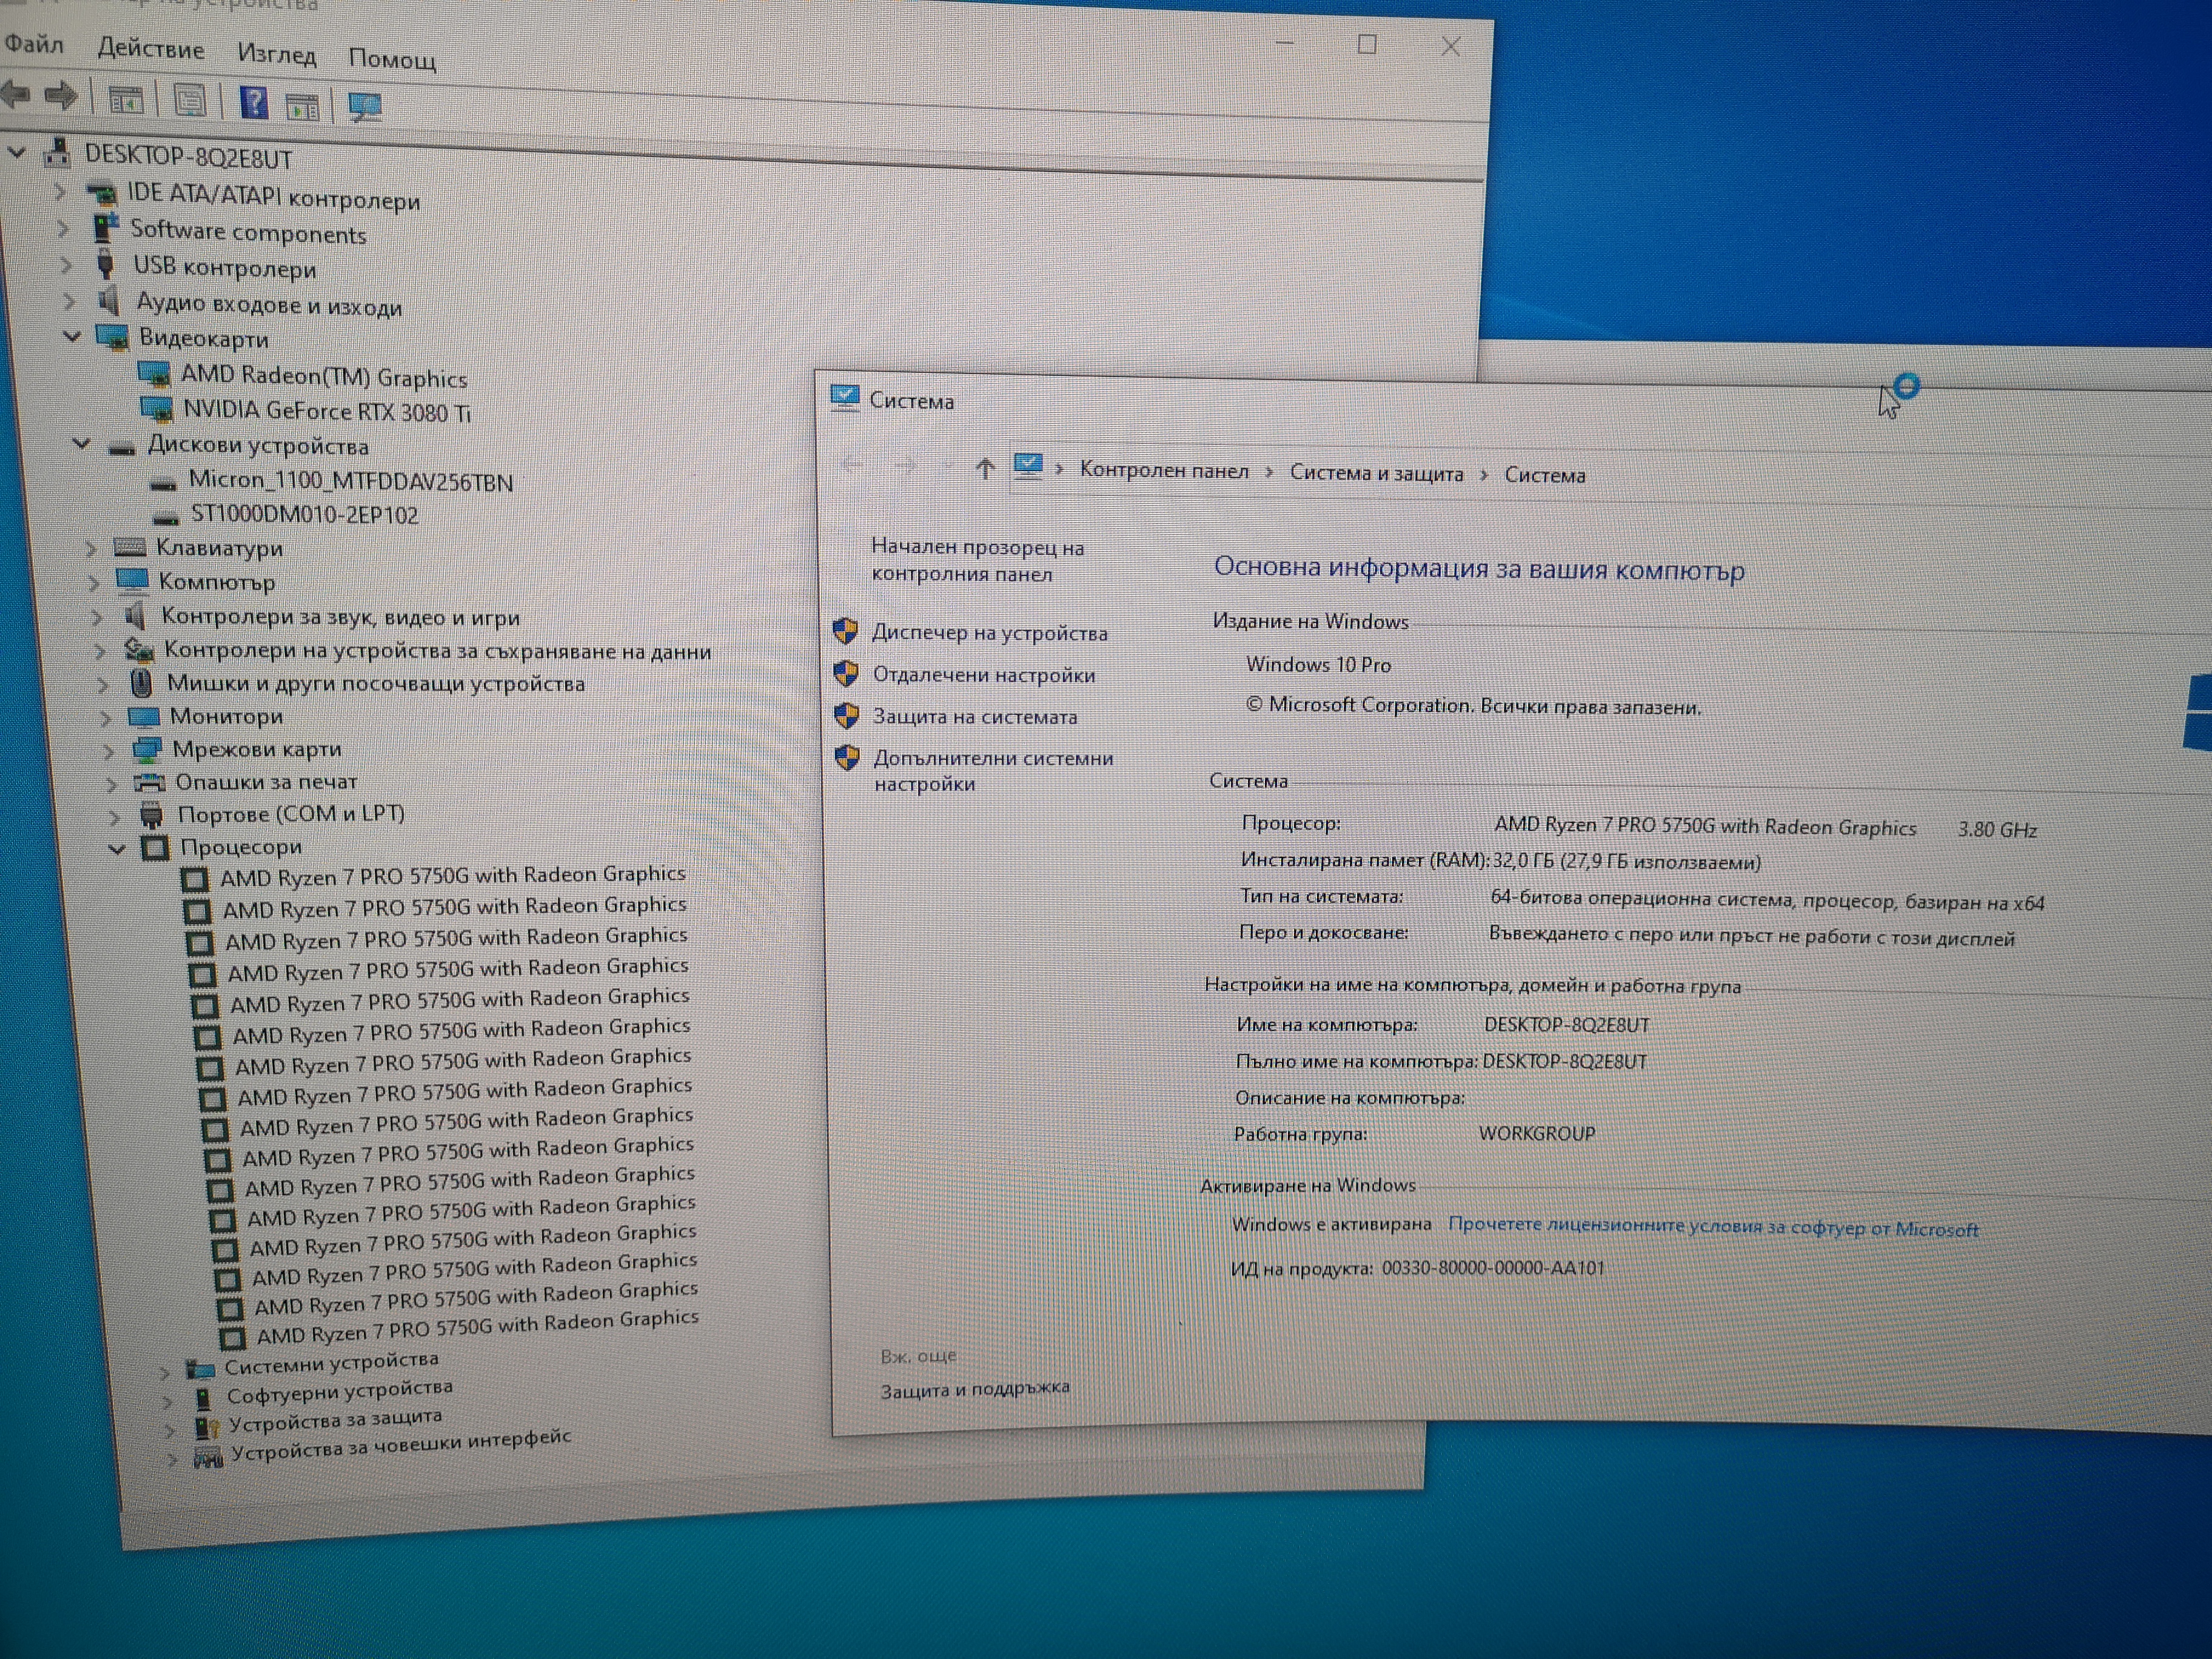
Task: Select the DESKTOP-8Q2E8UT computer root icon
Action: tap(58, 153)
